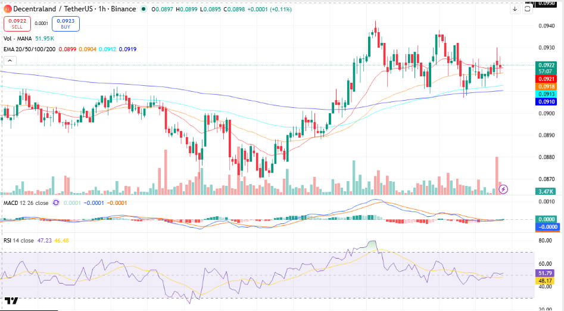Click the purple RSI axis tag 51.79
This screenshot has width=564, height=311.
click(x=546, y=273)
